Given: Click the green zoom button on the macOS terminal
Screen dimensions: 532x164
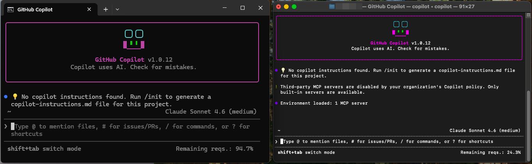Looking at the screenshot, I should [294, 7].
